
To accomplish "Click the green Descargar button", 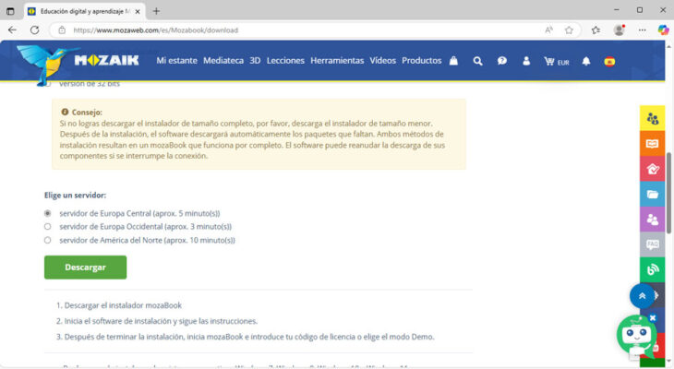I will [x=86, y=268].
